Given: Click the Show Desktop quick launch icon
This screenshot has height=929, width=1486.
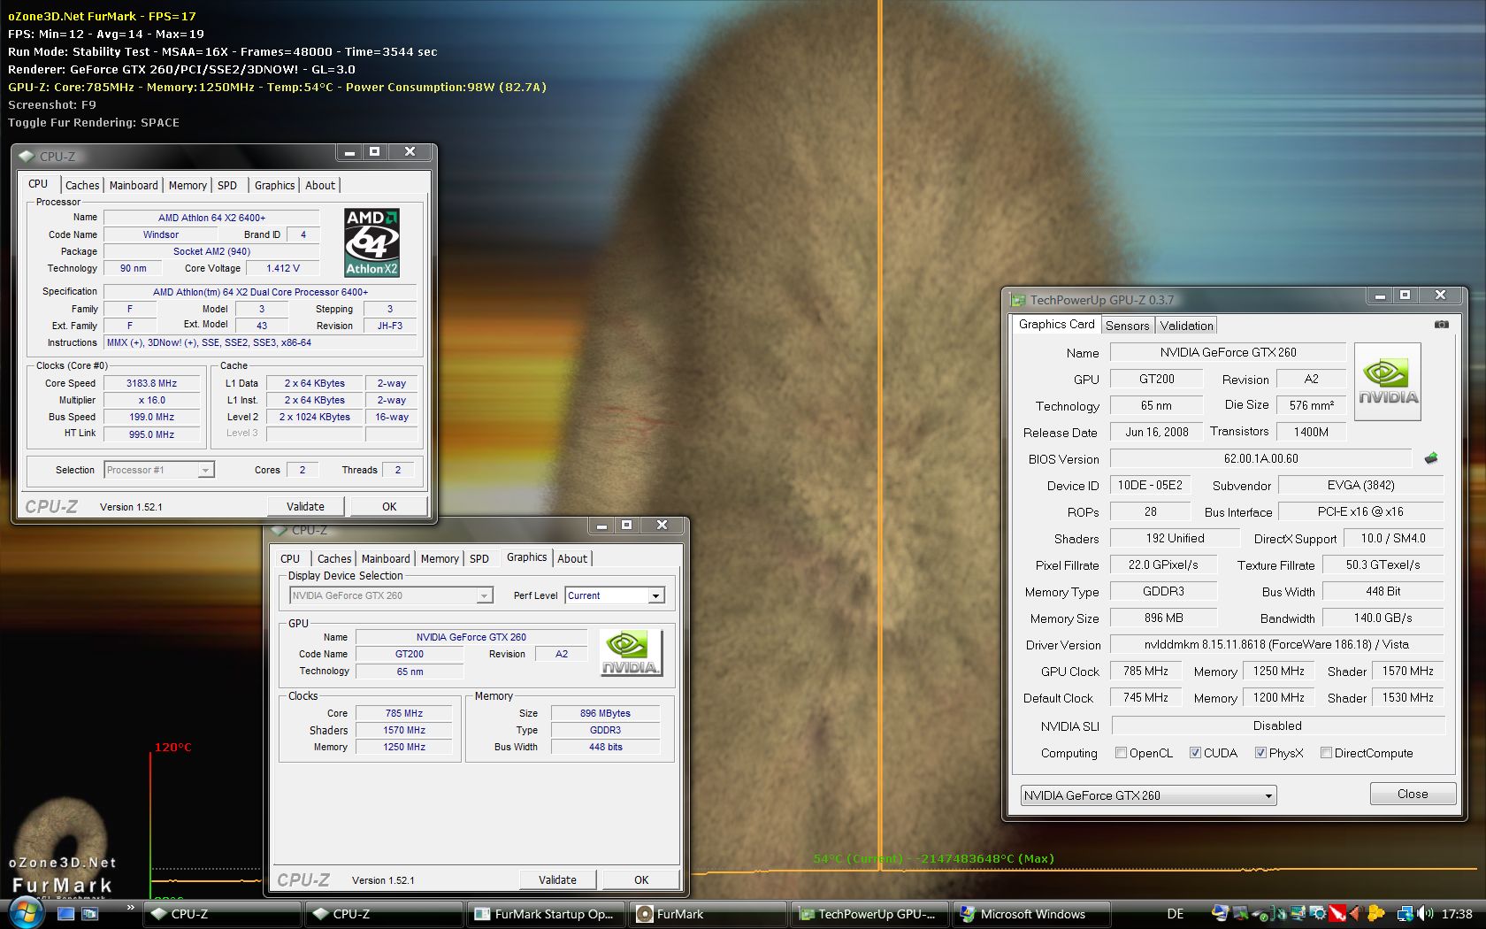Looking at the screenshot, I should click(65, 914).
